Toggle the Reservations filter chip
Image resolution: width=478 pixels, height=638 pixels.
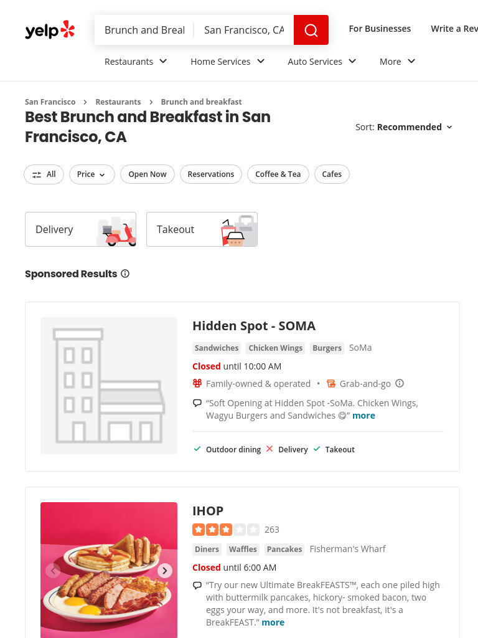[x=210, y=174]
